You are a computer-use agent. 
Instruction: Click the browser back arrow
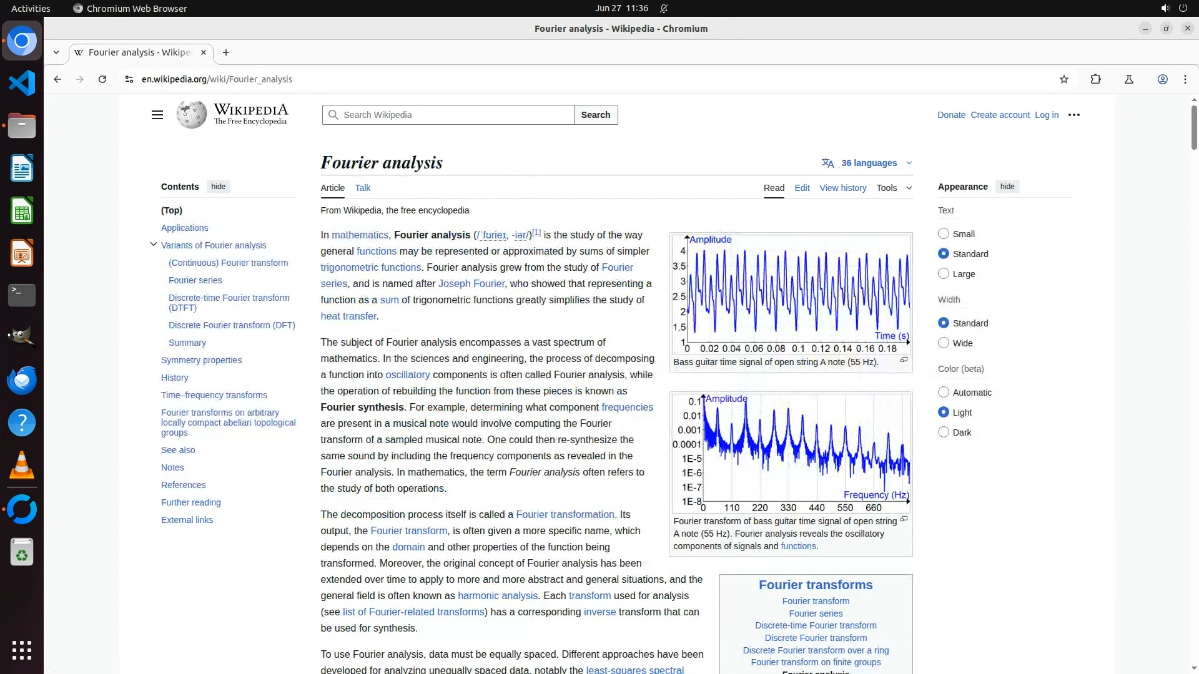pyautogui.click(x=57, y=79)
